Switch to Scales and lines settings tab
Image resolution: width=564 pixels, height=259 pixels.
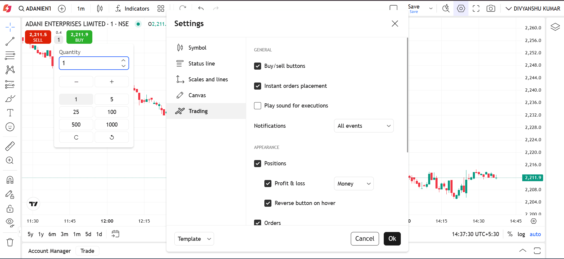coord(208,79)
